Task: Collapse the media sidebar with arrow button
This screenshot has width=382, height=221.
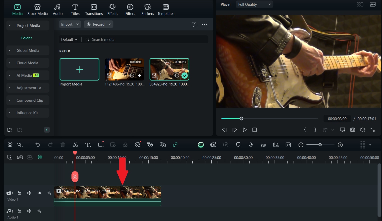Action: coord(47,130)
